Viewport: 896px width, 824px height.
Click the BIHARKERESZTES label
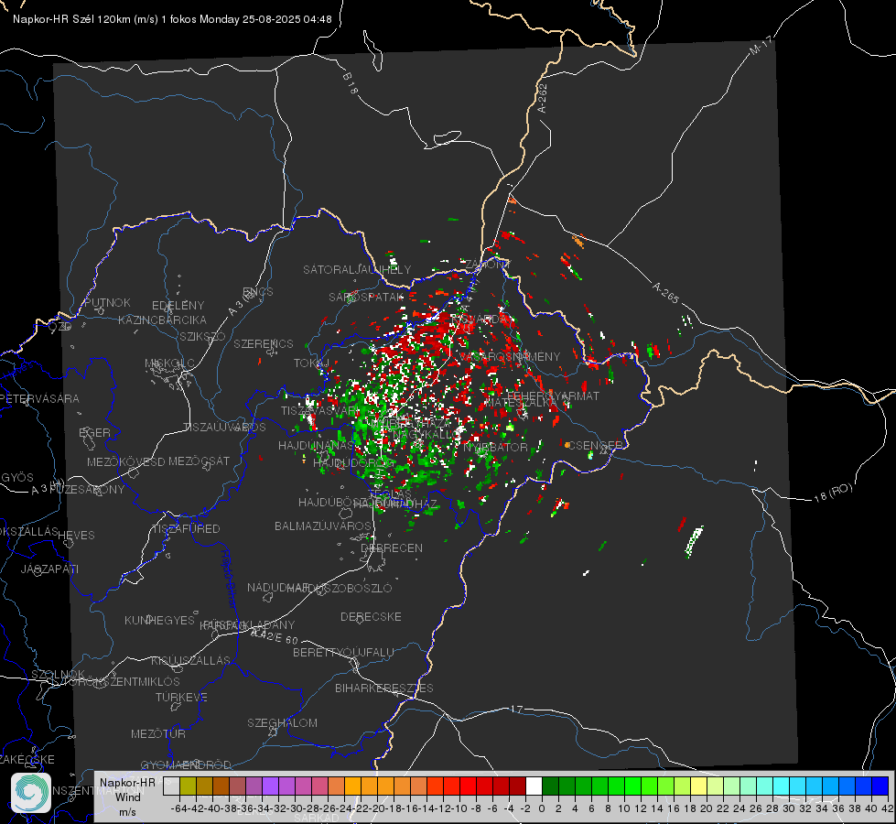click(384, 688)
